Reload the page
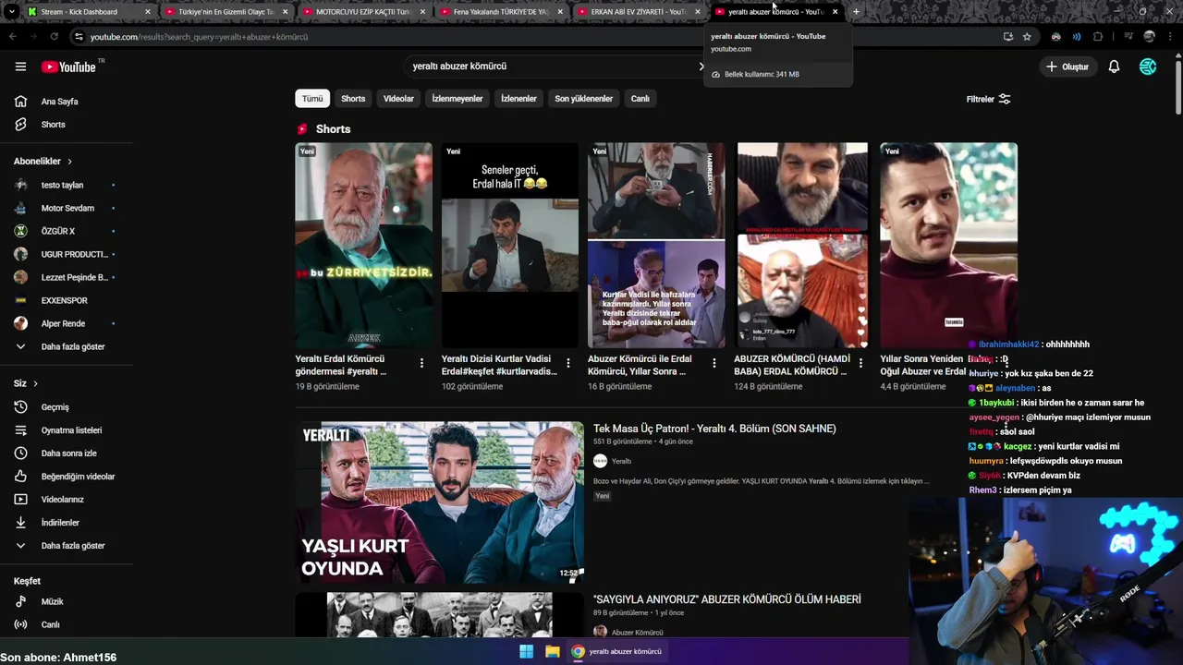The image size is (1183, 665). point(55,37)
